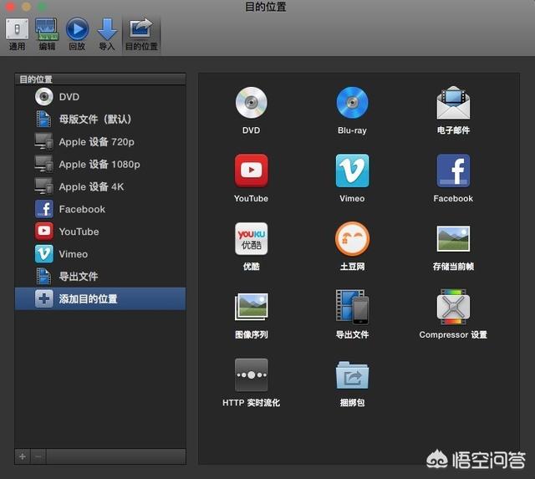This screenshot has width=535, height=479.
Task: Select Facebook in the left destination list
Action: click(x=100, y=209)
